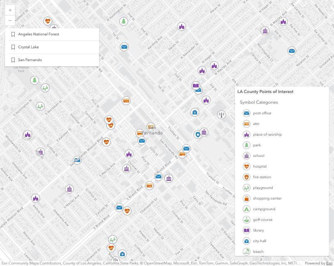Image resolution: width=334 pixels, height=266 pixels.
Task: Click the city hall marker above Truman St
Action: pos(195,112)
